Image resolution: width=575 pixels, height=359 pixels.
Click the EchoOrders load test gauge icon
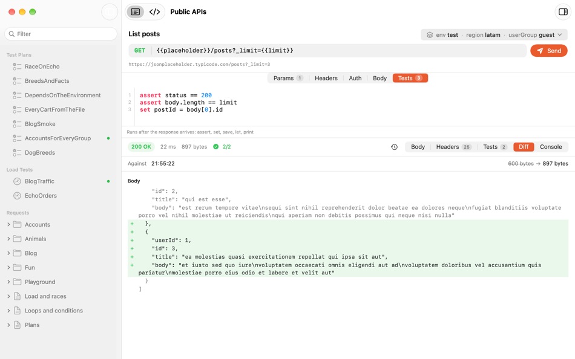coord(17,196)
